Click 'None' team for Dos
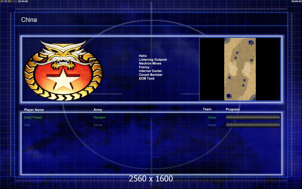302x189 pixels. click(x=212, y=125)
